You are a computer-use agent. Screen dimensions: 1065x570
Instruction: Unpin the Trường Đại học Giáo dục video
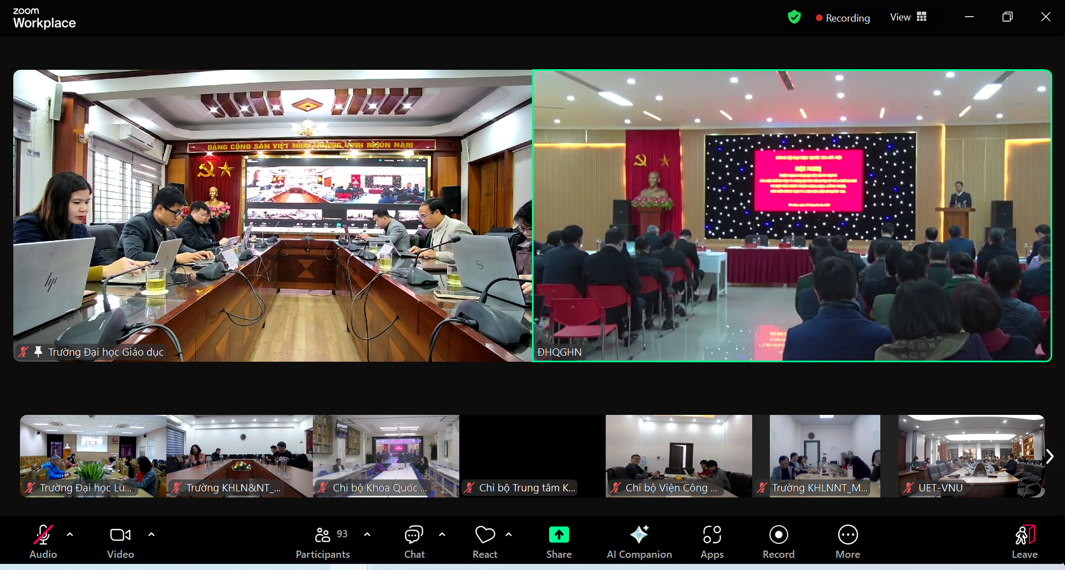tap(38, 352)
